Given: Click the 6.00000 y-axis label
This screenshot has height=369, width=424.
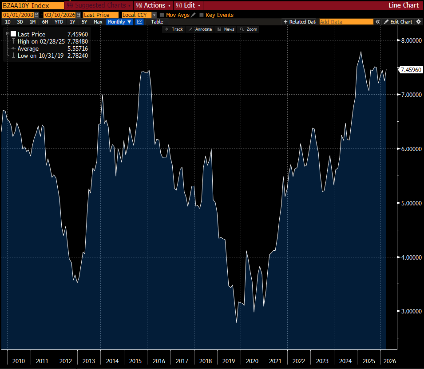Looking at the screenshot, I should click(x=411, y=149).
